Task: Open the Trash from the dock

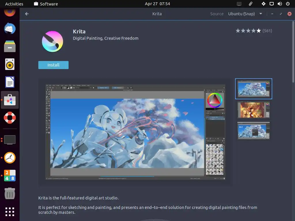Action: click(10, 193)
